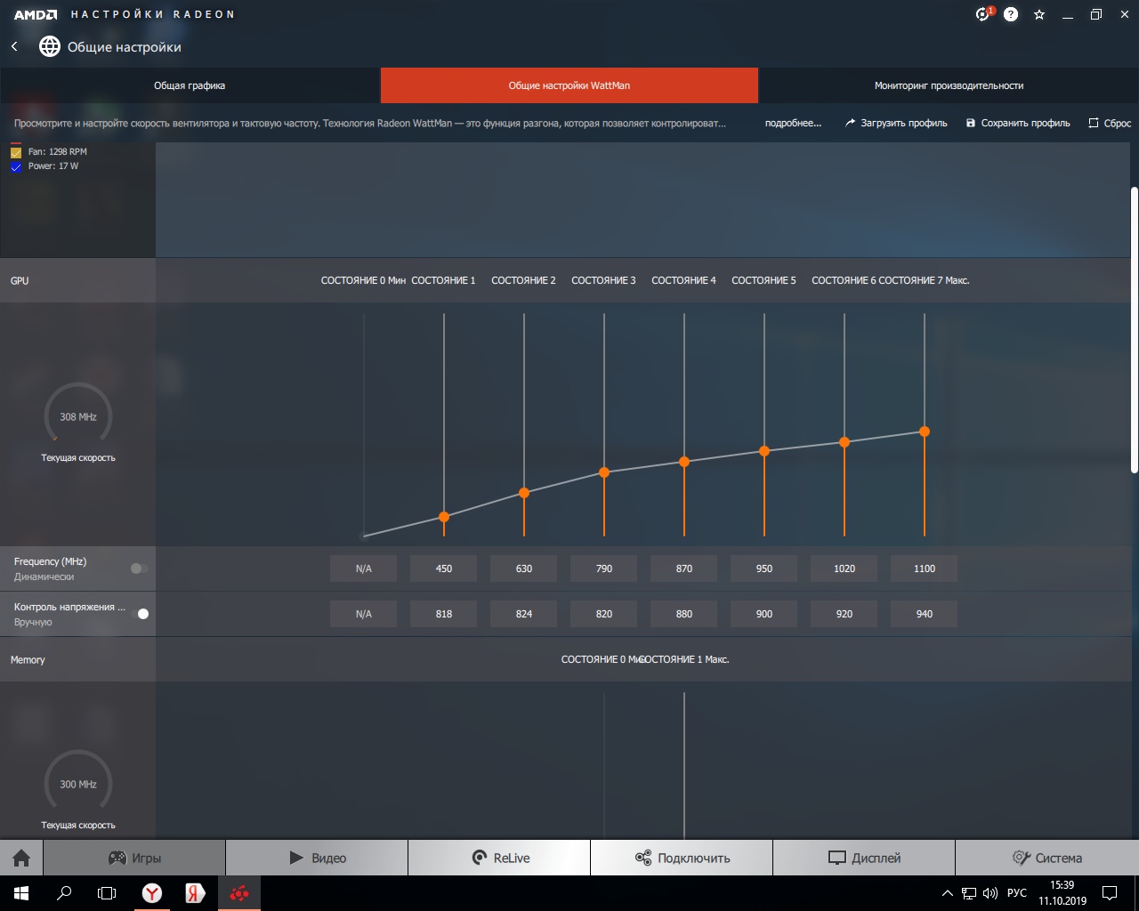Switch input language via РУС indicator
The image size is (1139, 911).
1017,893
